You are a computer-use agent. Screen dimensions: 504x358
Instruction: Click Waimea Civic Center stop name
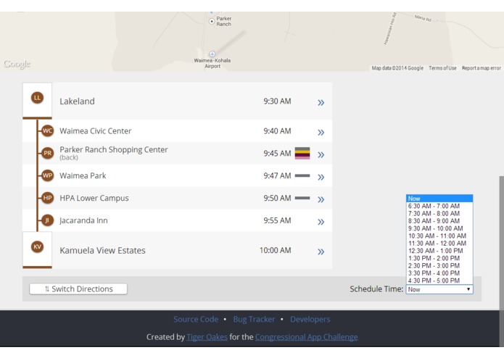tap(96, 131)
